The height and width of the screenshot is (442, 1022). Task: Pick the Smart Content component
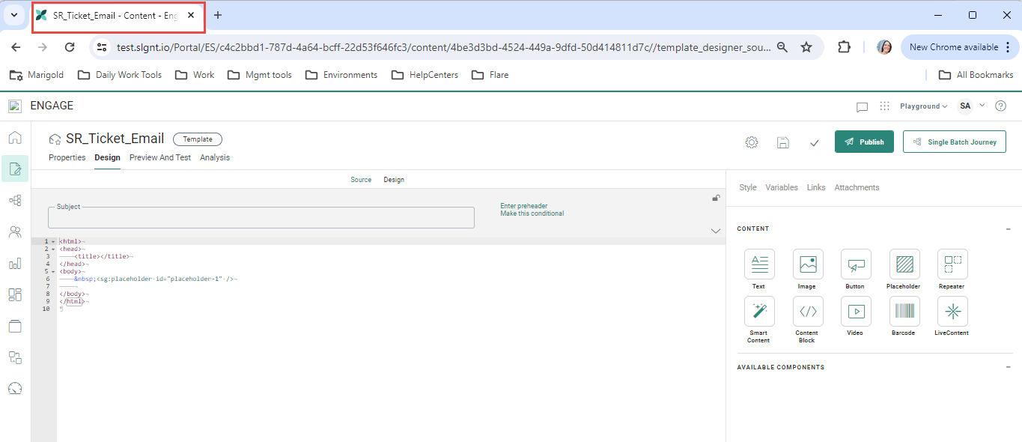759,311
